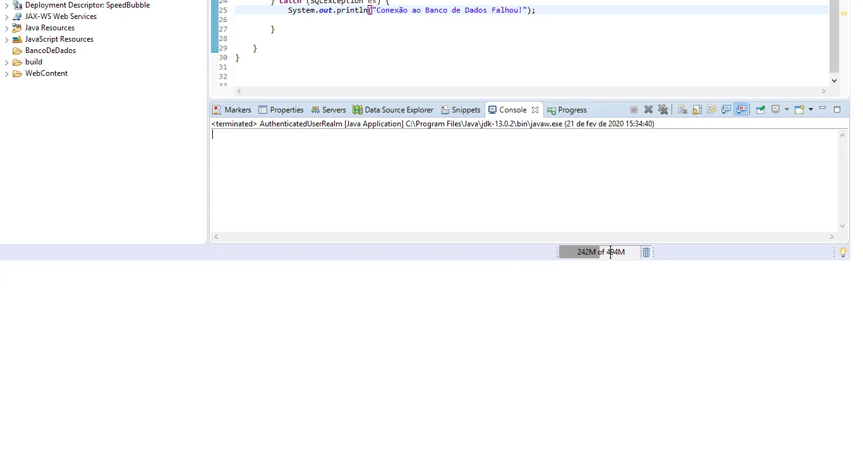Expand the WebContent folder
The width and height of the screenshot is (863, 460).
(6, 74)
